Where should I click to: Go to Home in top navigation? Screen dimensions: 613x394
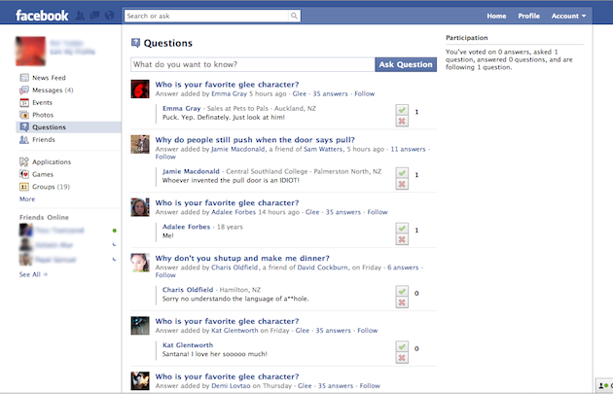pyautogui.click(x=496, y=16)
